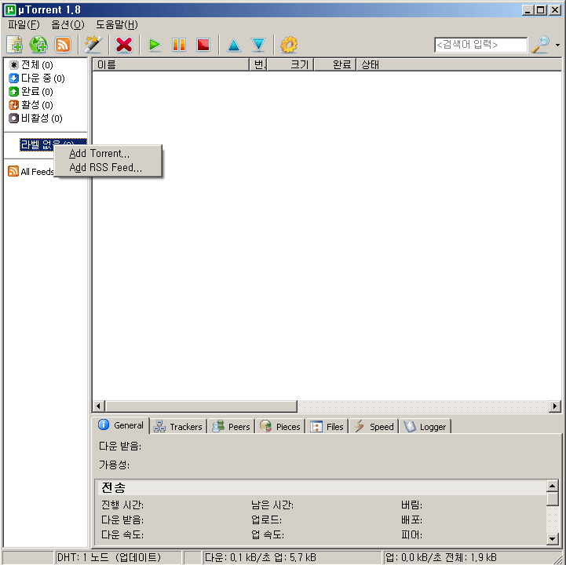Sort by the 완료 column header
The image size is (566, 565).
(x=335, y=64)
